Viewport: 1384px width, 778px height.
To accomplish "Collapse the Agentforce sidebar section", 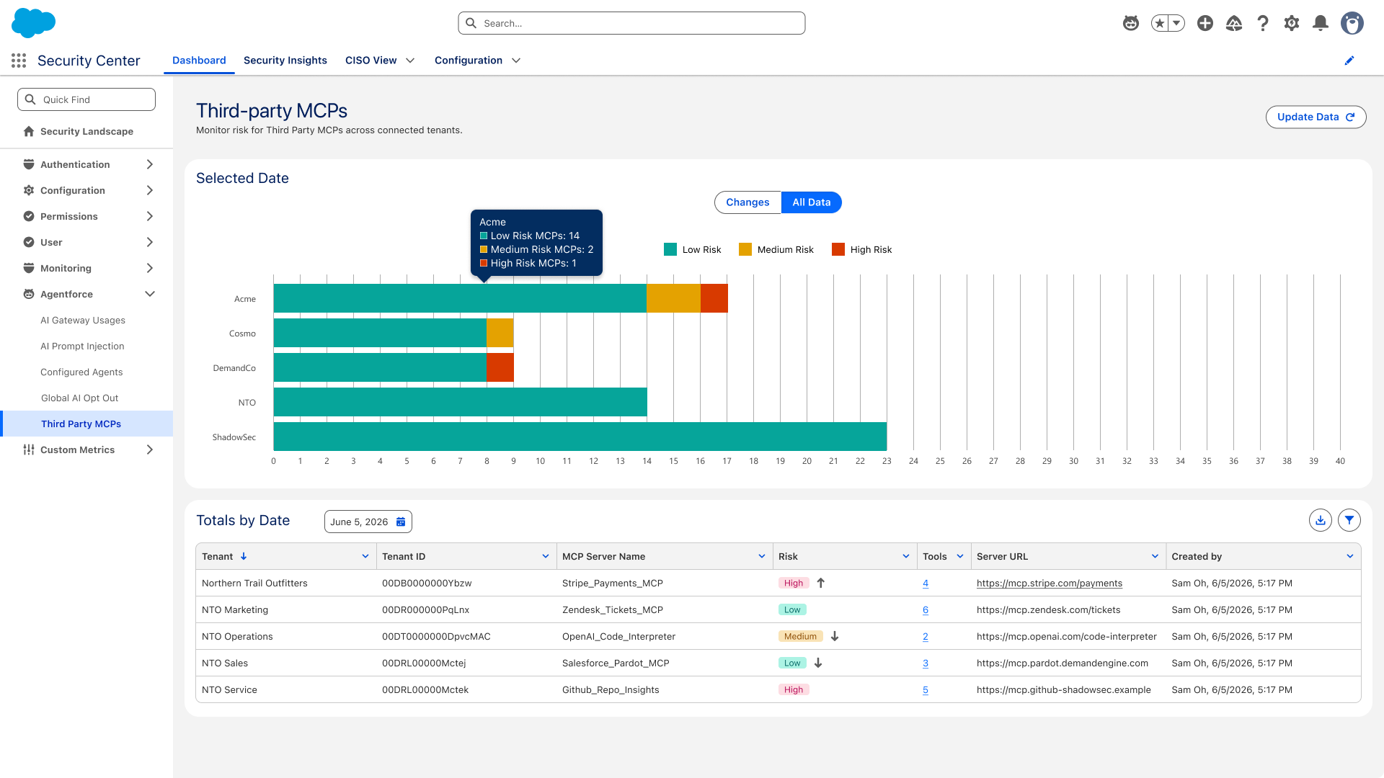I will (x=150, y=294).
